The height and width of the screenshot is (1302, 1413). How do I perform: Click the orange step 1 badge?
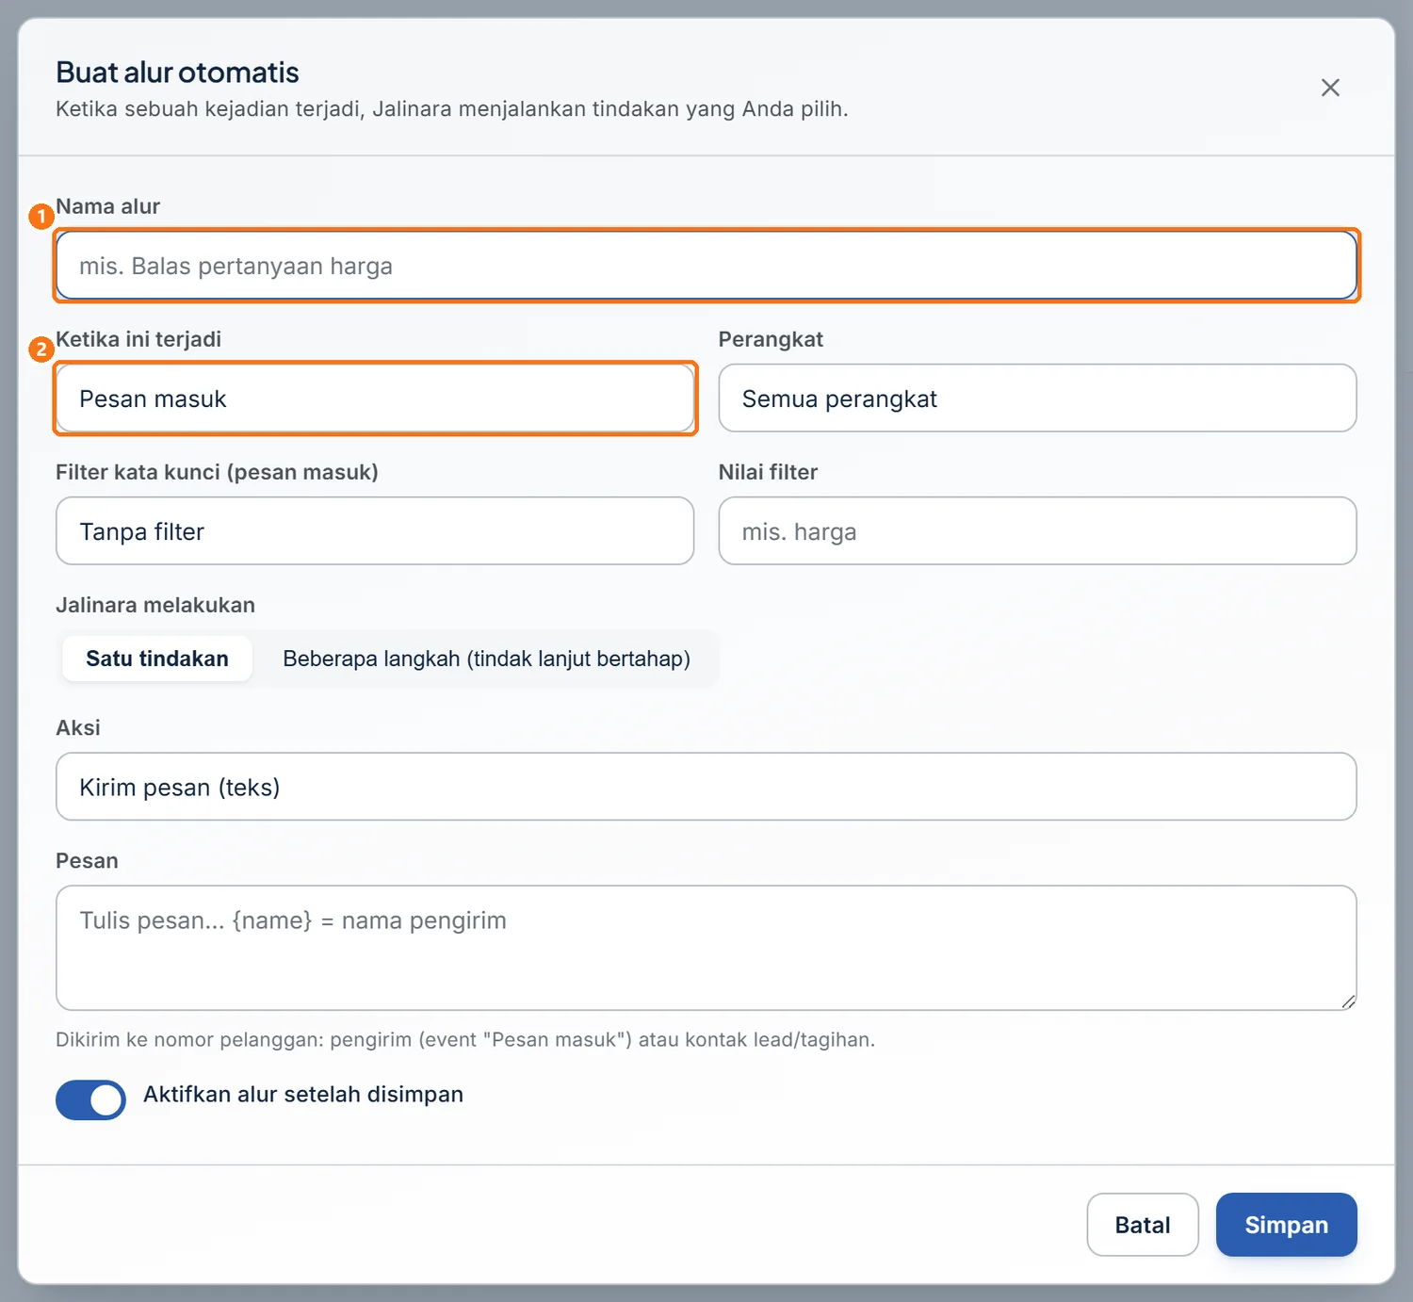tap(41, 217)
